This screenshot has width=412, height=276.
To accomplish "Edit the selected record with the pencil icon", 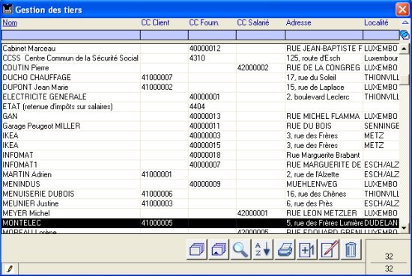I will click(x=329, y=250).
